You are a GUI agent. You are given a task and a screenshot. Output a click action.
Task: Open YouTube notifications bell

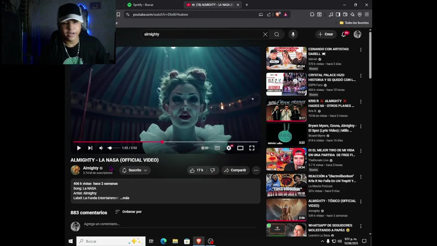344,34
